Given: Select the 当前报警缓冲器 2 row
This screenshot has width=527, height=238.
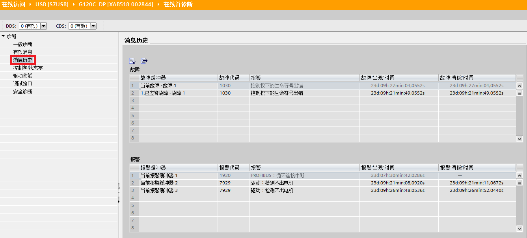Looking at the screenshot, I should [x=322, y=183].
